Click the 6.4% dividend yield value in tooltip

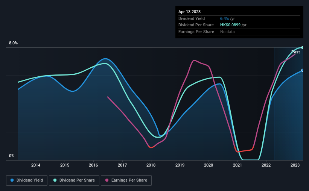pyautogui.click(x=224, y=18)
